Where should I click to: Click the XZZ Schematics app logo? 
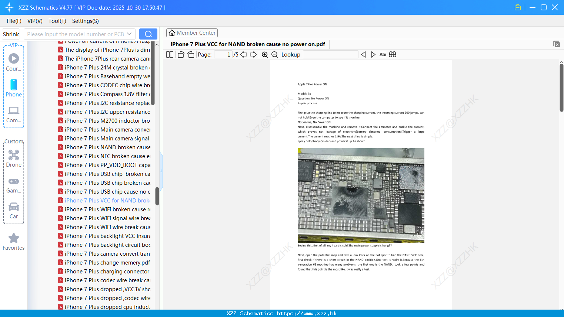(9, 7)
